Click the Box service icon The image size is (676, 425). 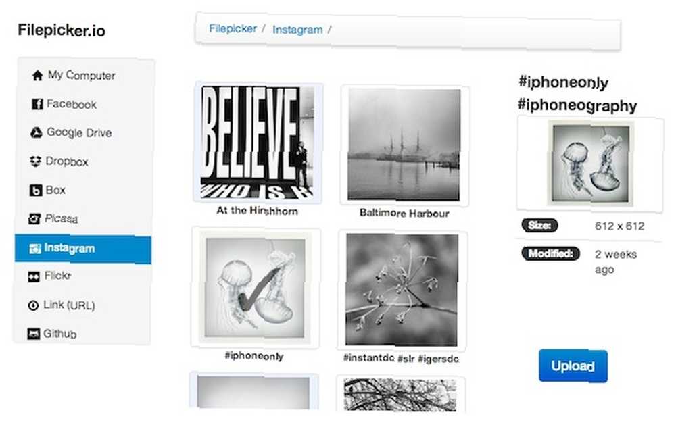click(35, 190)
